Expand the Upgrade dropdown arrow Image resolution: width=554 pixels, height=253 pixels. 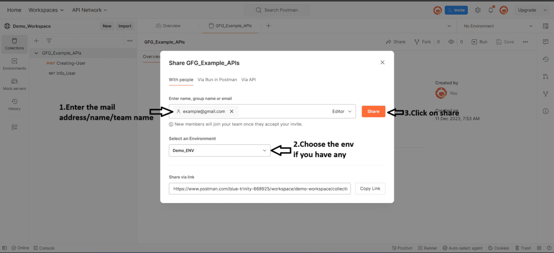coord(545,10)
